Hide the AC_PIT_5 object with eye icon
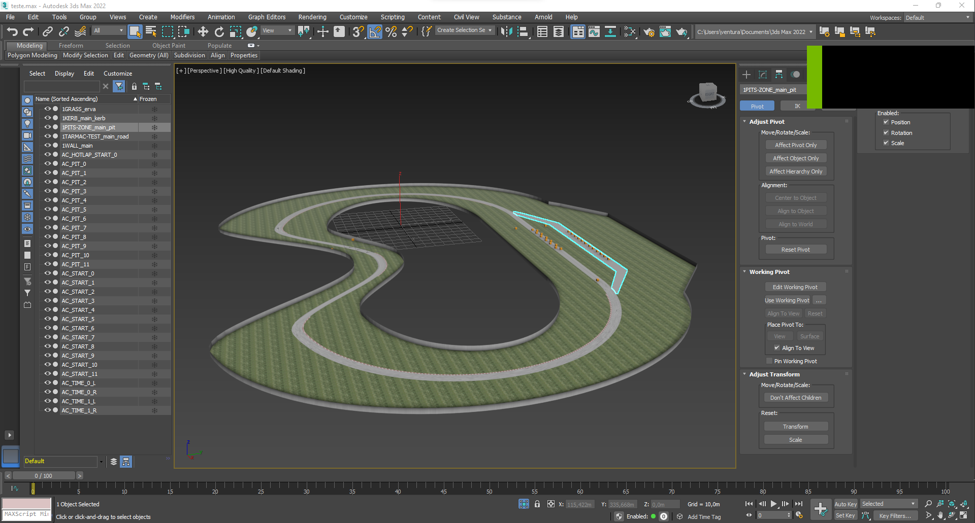 coord(47,210)
